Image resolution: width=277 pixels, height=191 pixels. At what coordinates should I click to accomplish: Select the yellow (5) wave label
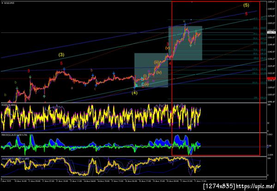tap(246, 5)
